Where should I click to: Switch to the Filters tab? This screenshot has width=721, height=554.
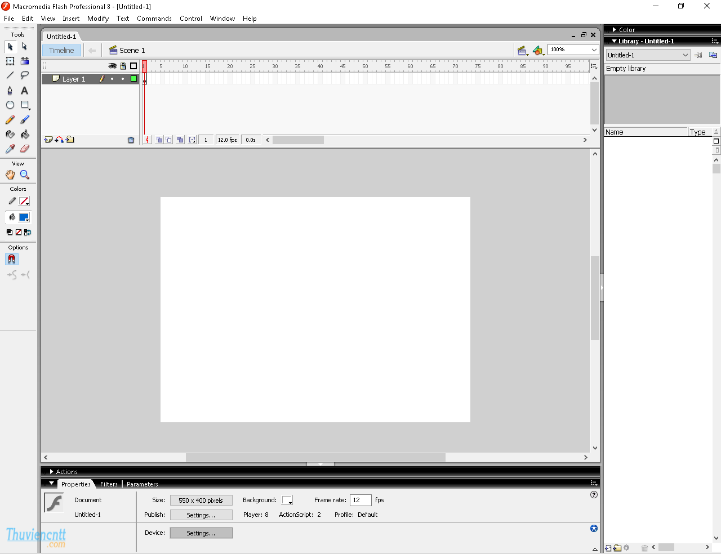pyautogui.click(x=109, y=484)
